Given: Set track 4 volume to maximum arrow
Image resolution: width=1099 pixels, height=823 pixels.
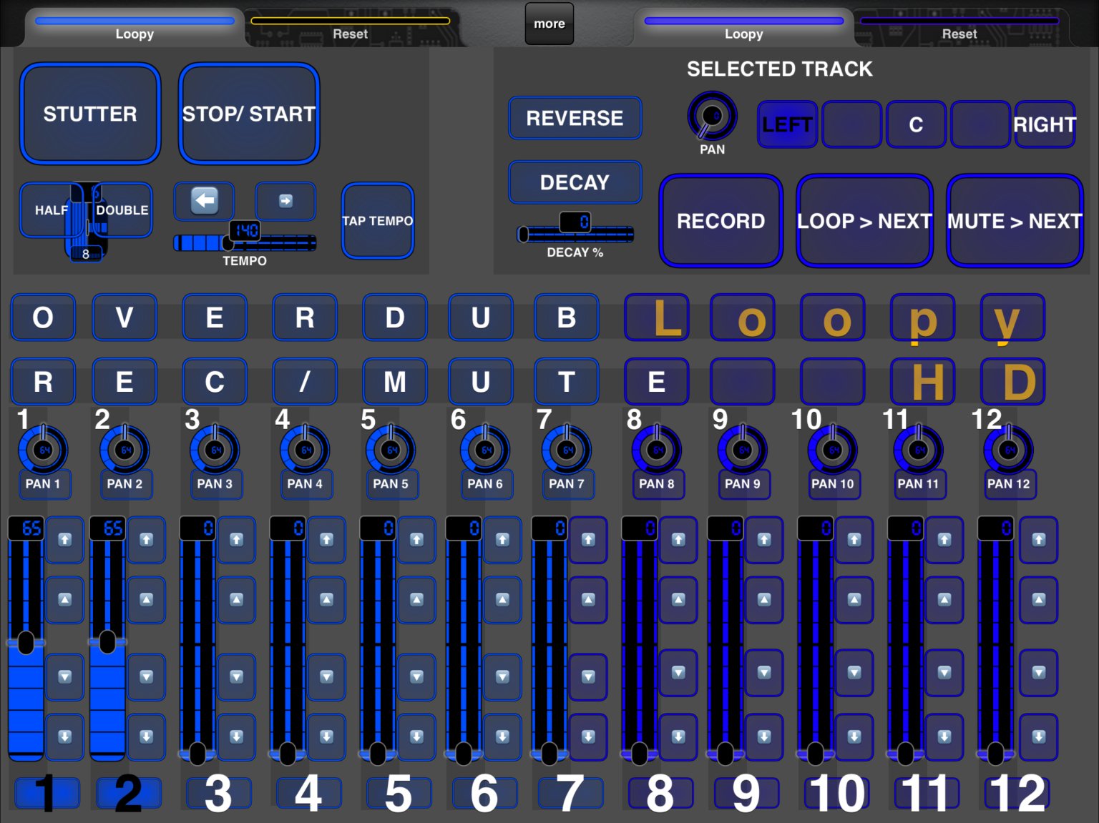Looking at the screenshot, I should [327, 540].
